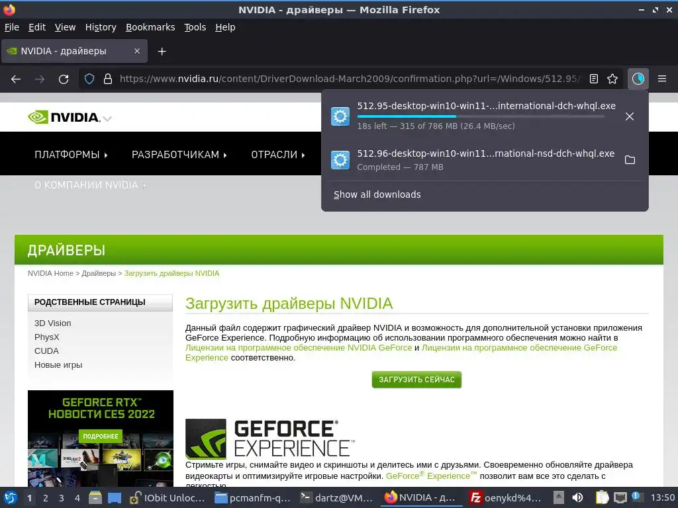Screen dimensions: 678x508
Task: Open a new tab with plus button
Action: click(x=162, y=52)
